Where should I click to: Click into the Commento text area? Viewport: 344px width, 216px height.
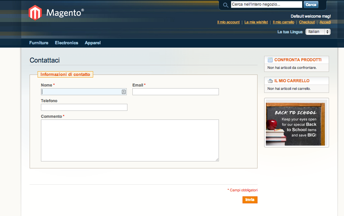130,140
